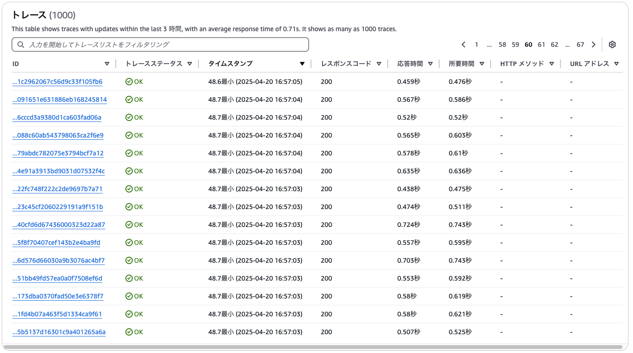Click duration value 0.592秒

(x=460, y=278)
